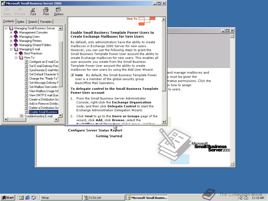Click the To Do List taskbar button
Image resolution: width=268 pixels, height=201 pixels.
tap(104, 198)
